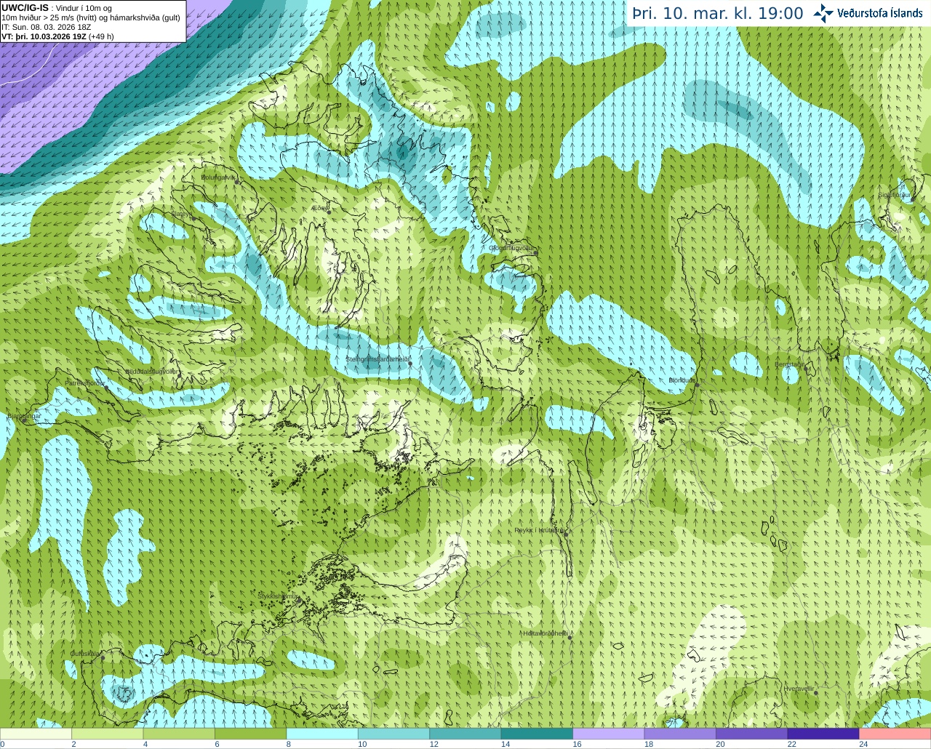931x749 pixels.
Task: Click the Patreksfjörður station marker
Action: tap(106, 386)
